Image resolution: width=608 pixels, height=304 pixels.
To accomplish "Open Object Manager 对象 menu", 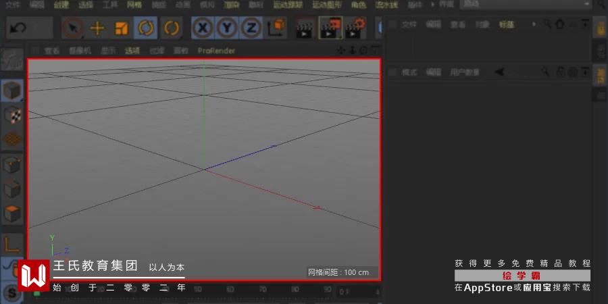I will [482, 24].
